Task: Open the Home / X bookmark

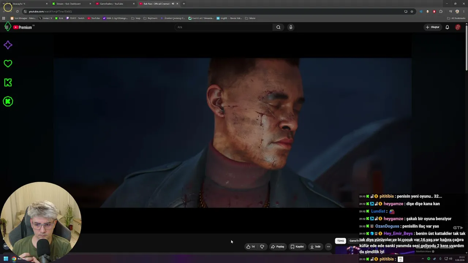Action: (45, 18)
